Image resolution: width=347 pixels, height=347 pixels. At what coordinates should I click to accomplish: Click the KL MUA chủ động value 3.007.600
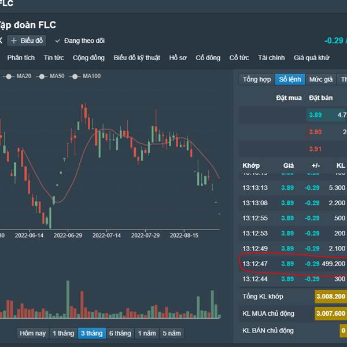coord(331,313)
